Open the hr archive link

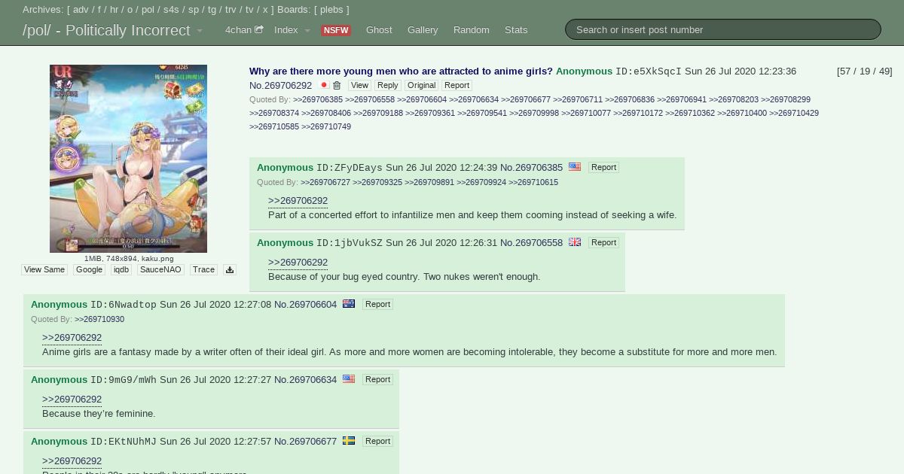[114, 10]
